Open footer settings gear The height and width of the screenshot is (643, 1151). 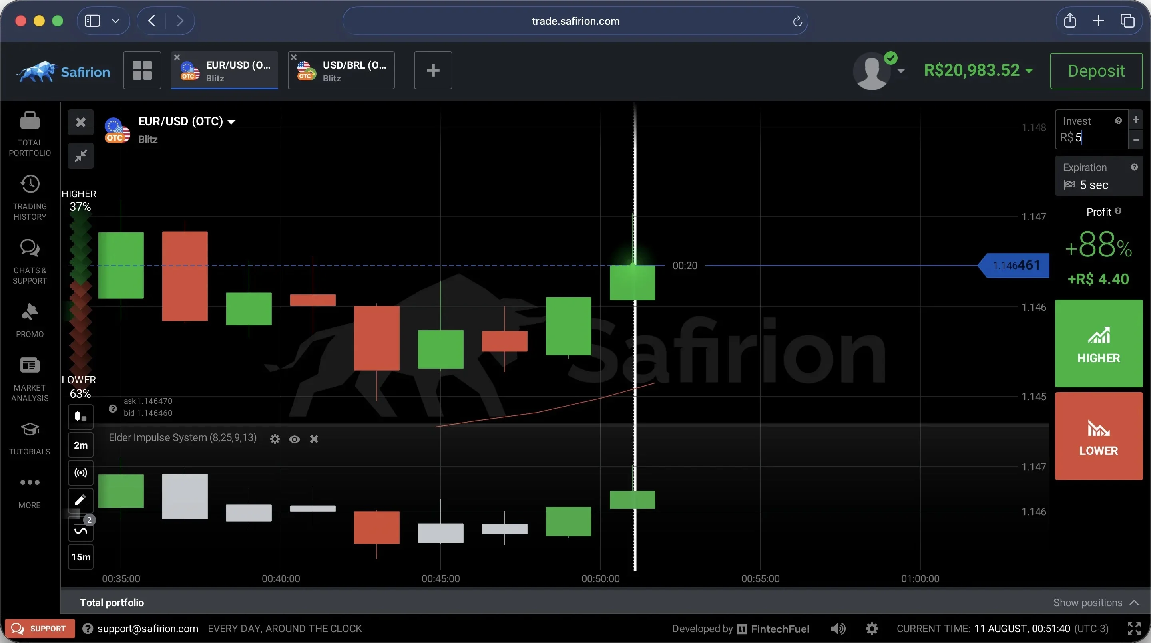(872, 628)
